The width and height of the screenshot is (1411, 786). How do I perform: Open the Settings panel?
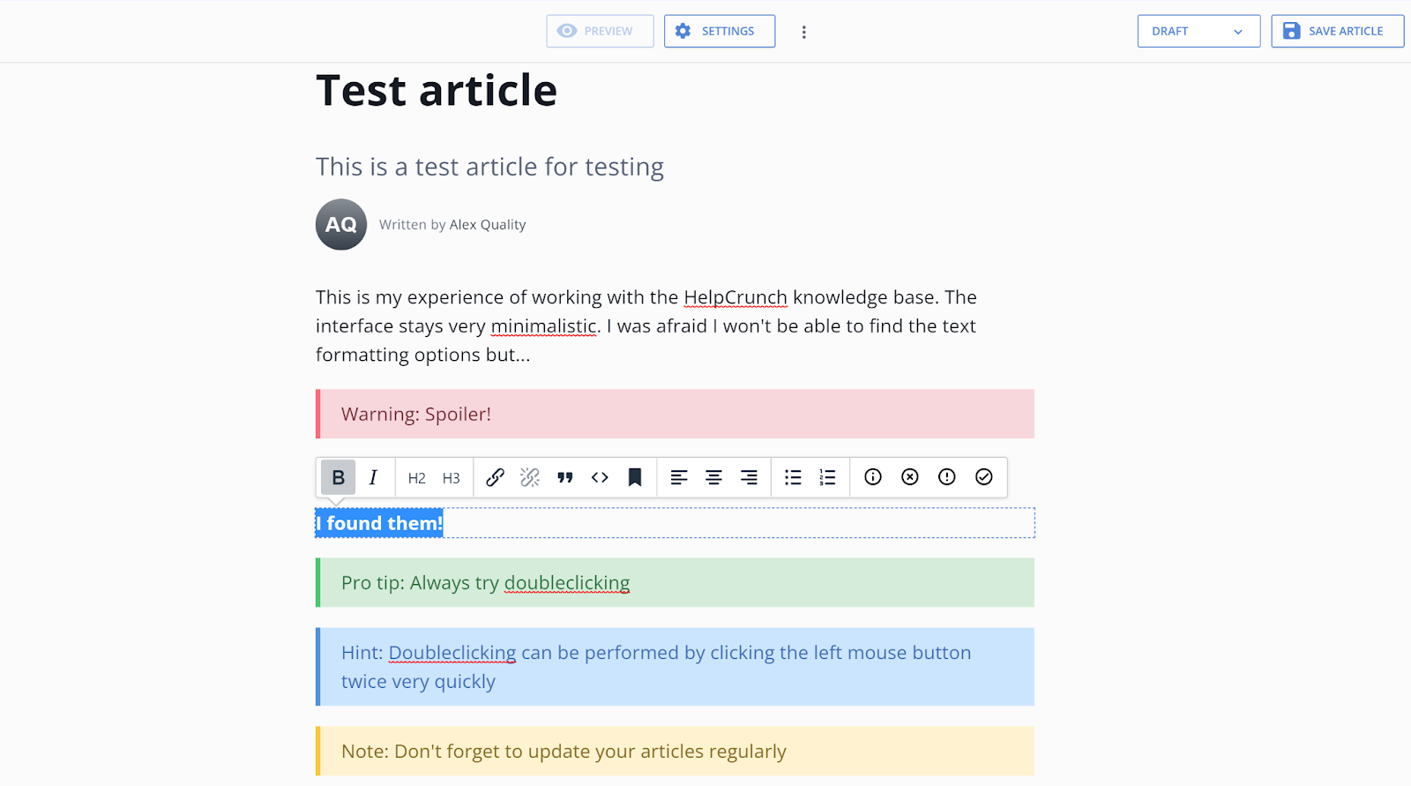click(719, 31)
